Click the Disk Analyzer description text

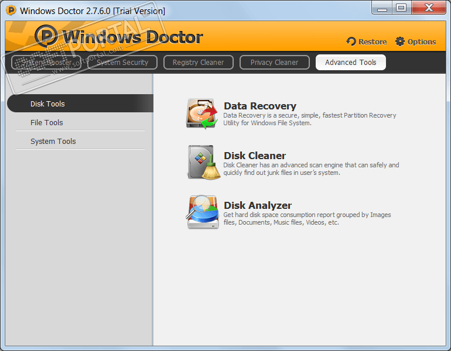click(307, 219)
